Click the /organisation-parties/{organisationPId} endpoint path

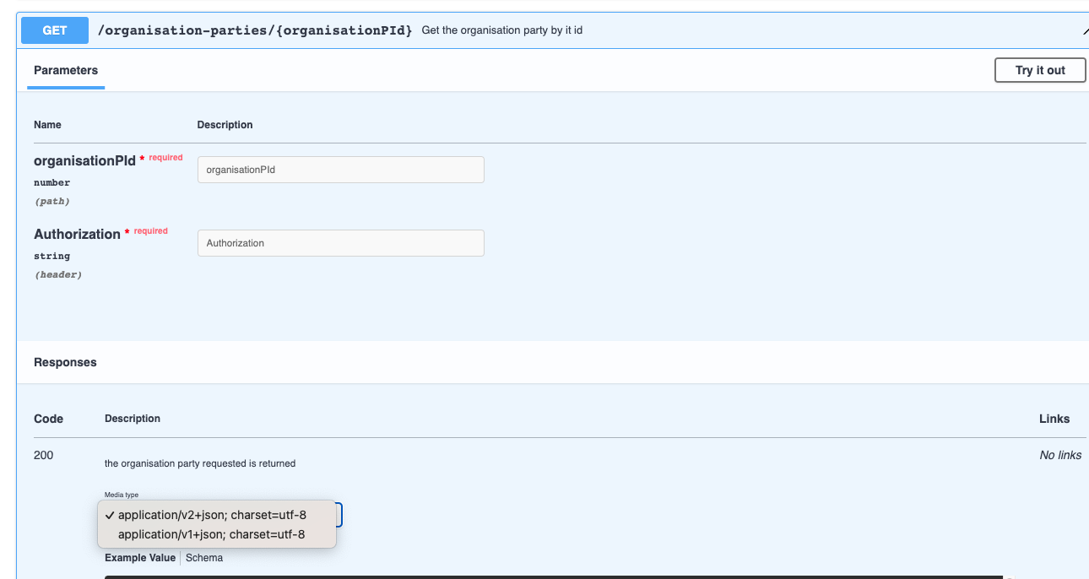[255, 30]
